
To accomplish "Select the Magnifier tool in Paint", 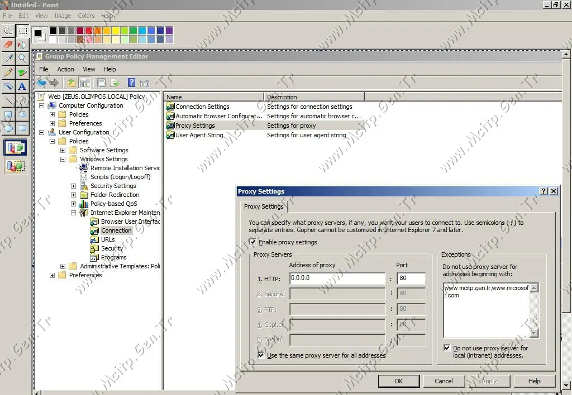I will point(22,59).
